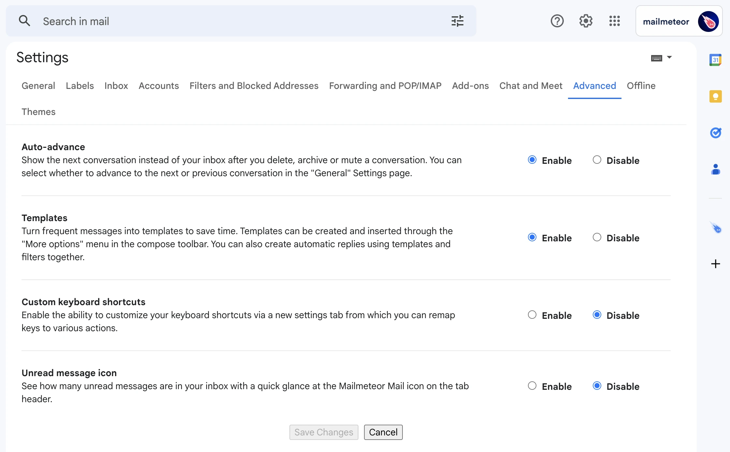Click into Search in mail field
Image resolution: width=730 pixels, height=452 pixels.
pos(241,21)
